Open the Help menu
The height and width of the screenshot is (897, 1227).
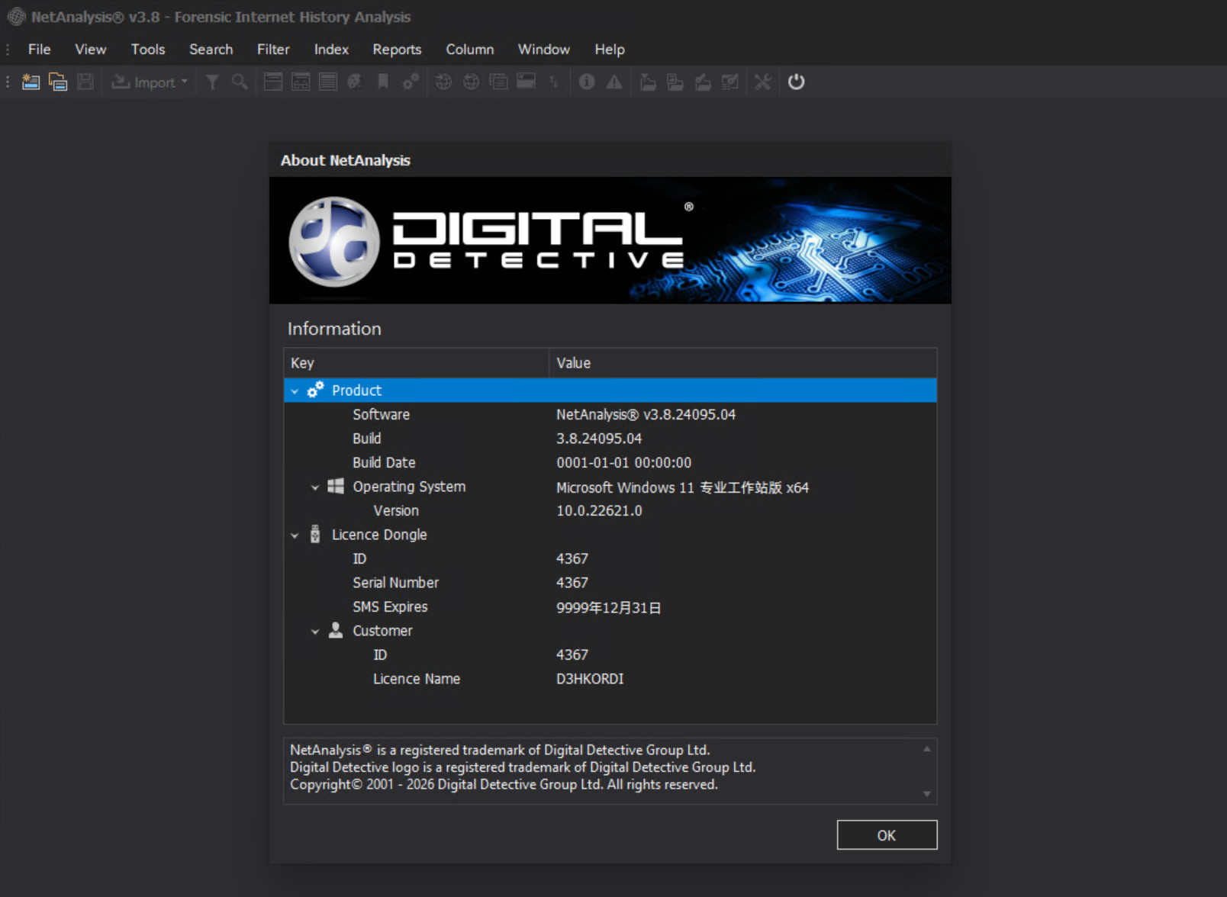click(x=610, y=49)
